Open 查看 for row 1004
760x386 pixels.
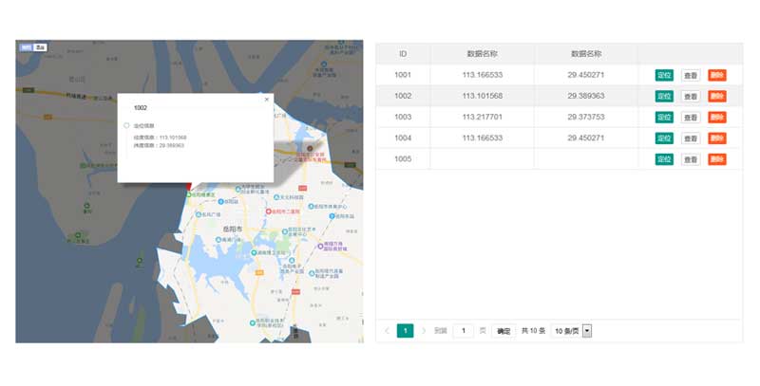coord(691,138)
